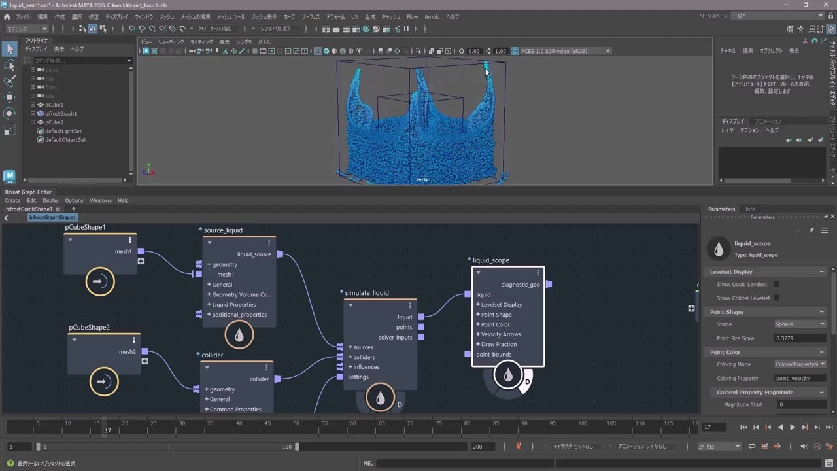Jump to end of playback range
837x471 pixels.
tap(829, 427)
